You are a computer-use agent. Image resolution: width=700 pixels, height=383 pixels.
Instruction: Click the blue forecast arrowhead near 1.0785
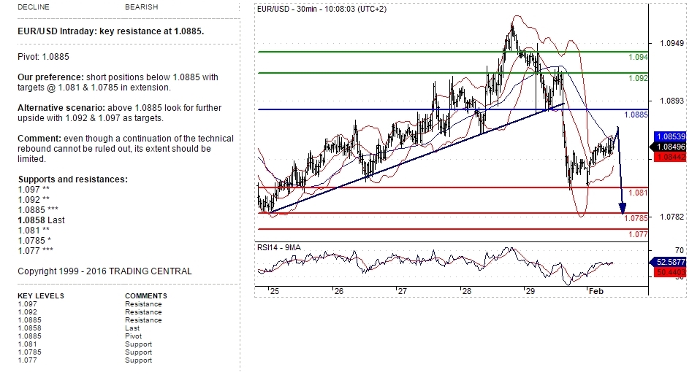(623, 208)
